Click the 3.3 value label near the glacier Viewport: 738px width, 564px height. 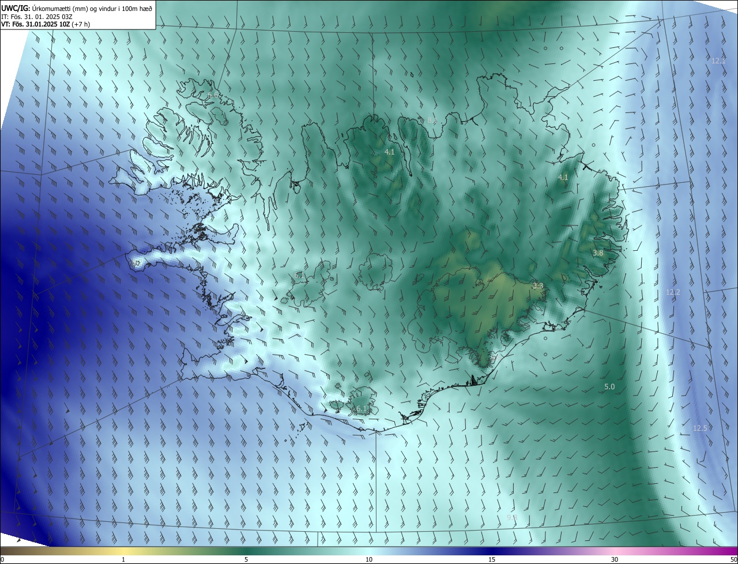tap(538, 285)
